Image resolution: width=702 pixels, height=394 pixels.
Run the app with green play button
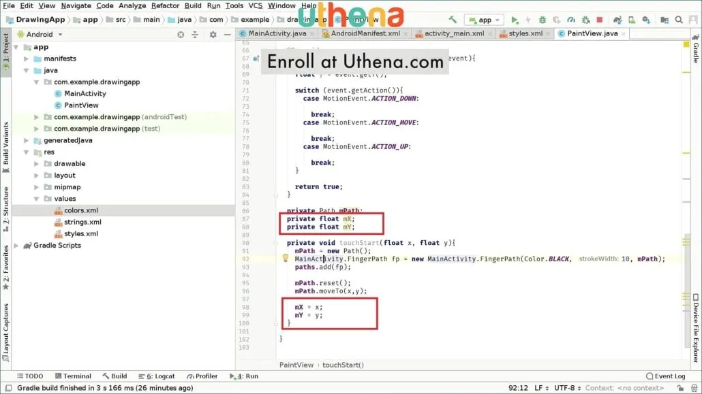click(515, 20)
